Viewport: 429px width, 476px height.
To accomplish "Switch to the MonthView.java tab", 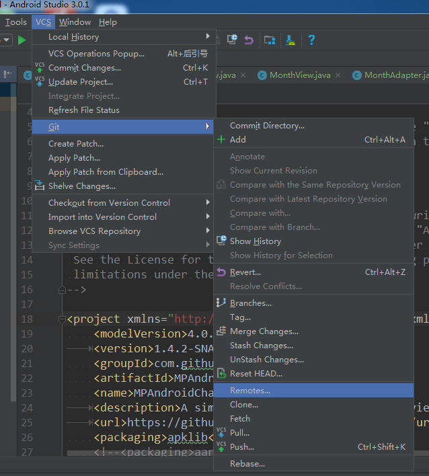I will 300,75.
